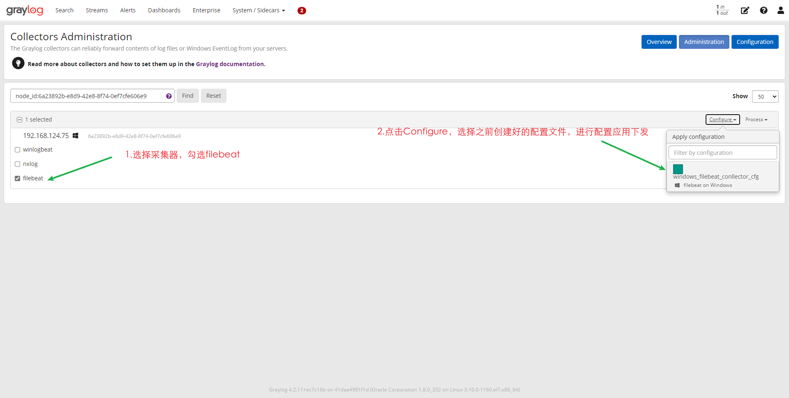This screenshot has width=789, height=398.
Task: Switch to the Overview tab
Action: tap(659, 42)
